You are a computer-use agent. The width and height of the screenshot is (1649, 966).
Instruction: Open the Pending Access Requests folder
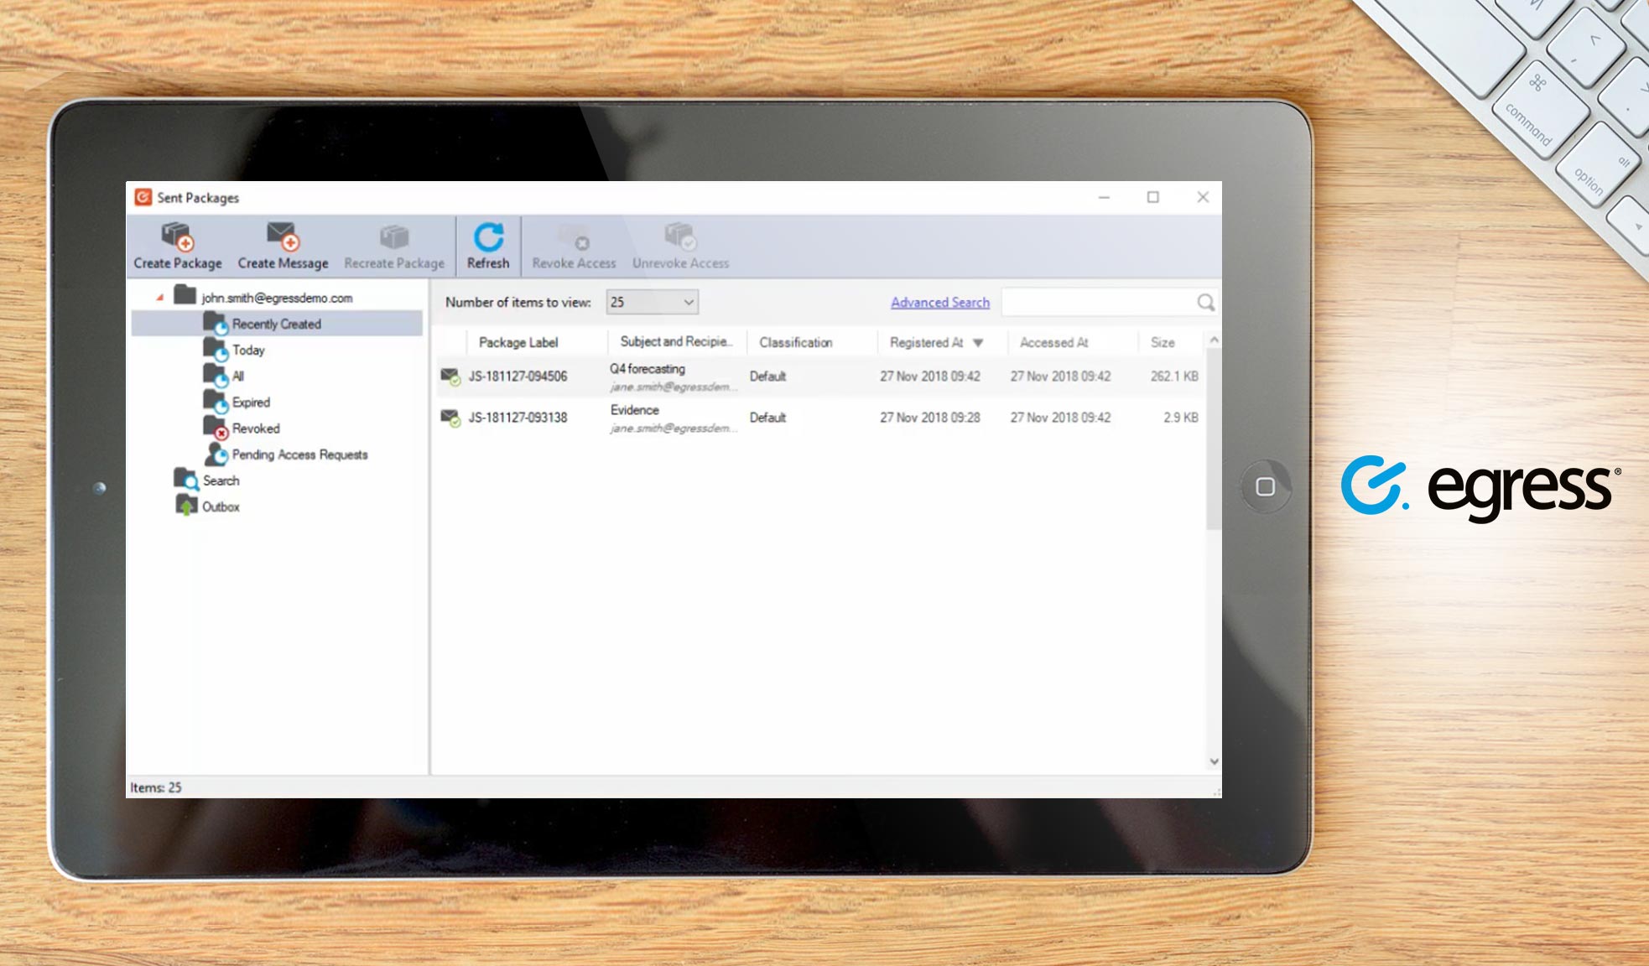click(x=299, y=454)
